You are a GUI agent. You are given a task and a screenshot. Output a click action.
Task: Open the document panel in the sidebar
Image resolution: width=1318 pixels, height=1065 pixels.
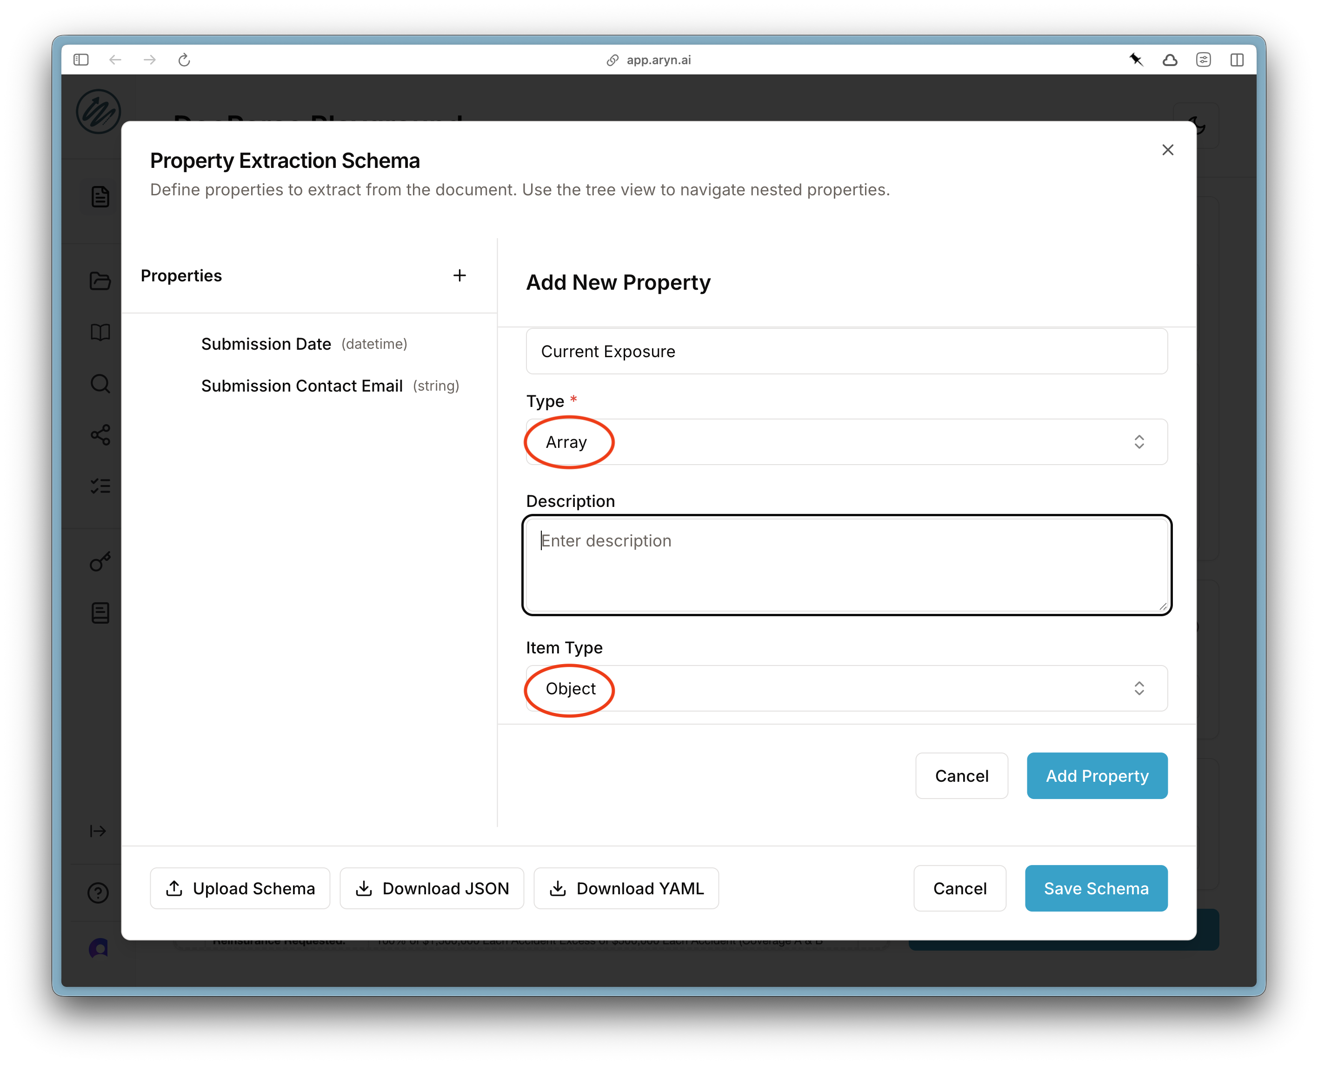[x=100, y=196]
